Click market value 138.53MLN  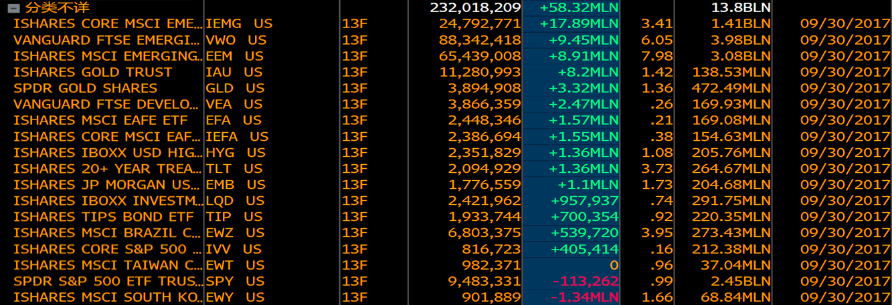click(733, 72)
